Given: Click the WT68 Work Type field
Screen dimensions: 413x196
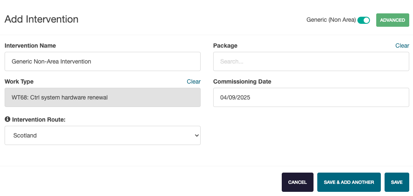Looking at the screenshot, I should 102,97.
